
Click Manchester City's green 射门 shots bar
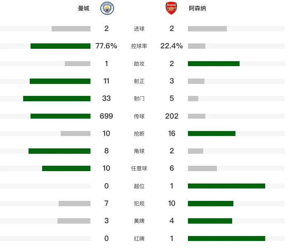pos(57,99)
